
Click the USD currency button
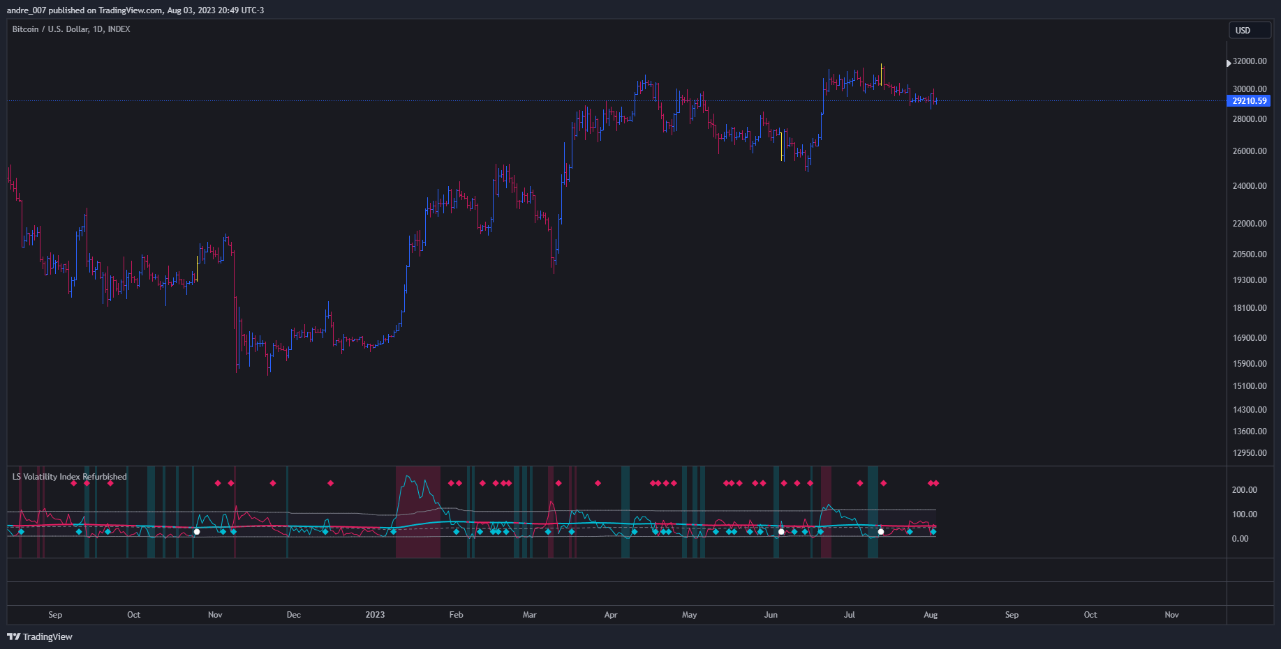click(x=1250, y=30)
